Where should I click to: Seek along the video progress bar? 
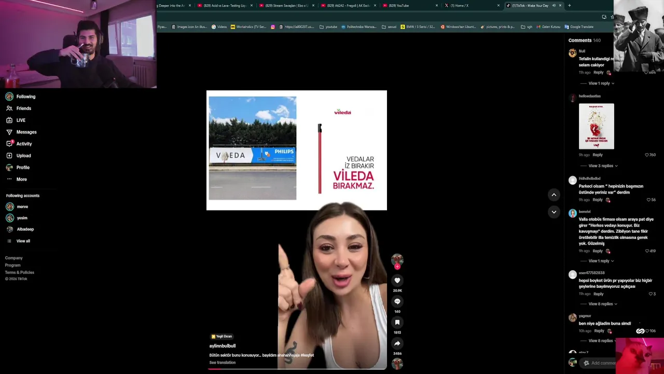297,369
